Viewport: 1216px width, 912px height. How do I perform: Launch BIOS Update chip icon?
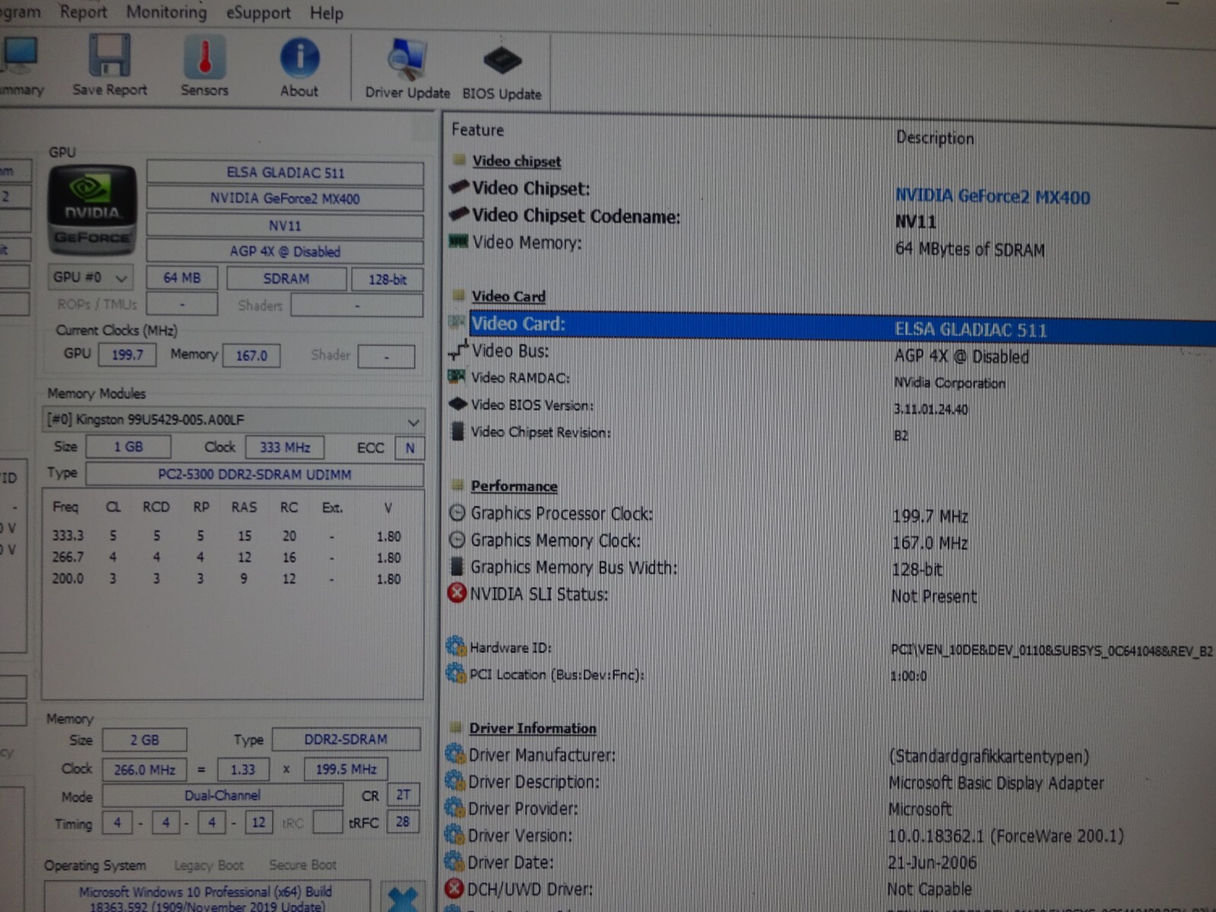click(502, 61)
